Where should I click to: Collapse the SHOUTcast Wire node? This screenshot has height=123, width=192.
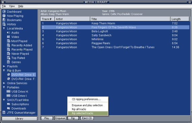point(4,100)
